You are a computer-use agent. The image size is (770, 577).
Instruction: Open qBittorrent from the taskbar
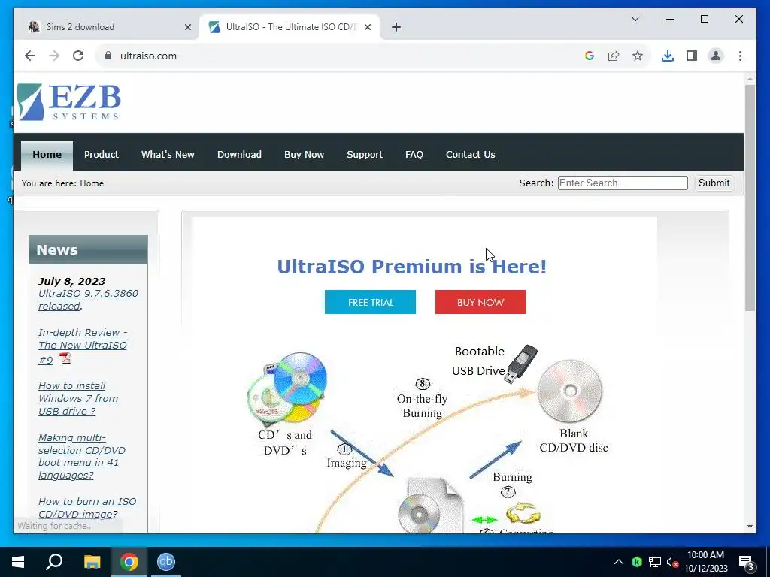click(x=166, y=562)
